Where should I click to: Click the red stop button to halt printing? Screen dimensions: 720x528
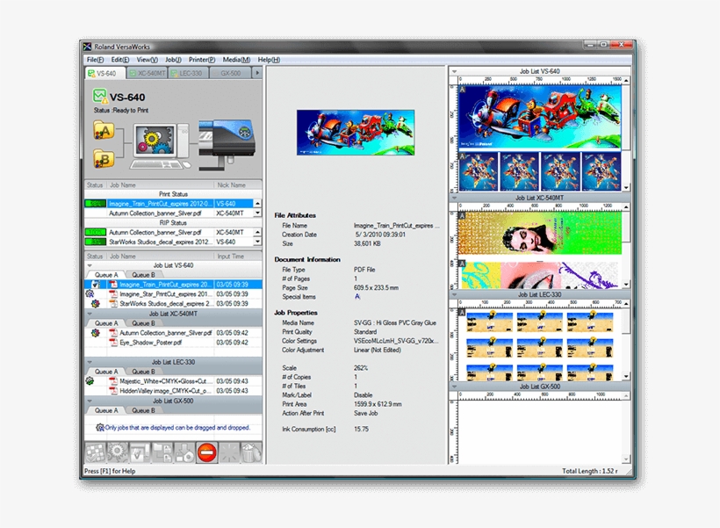[206, 452]
